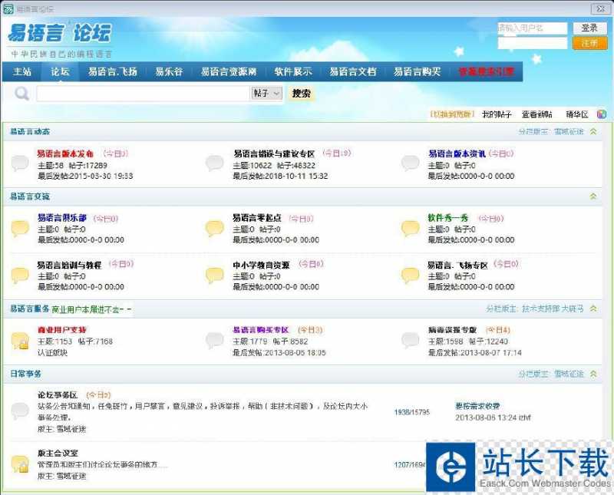Image resolution: width=614 pixels, height=495 pixels.
Task: Select the 论坛 nav tab
Action: tap(60, 71)
